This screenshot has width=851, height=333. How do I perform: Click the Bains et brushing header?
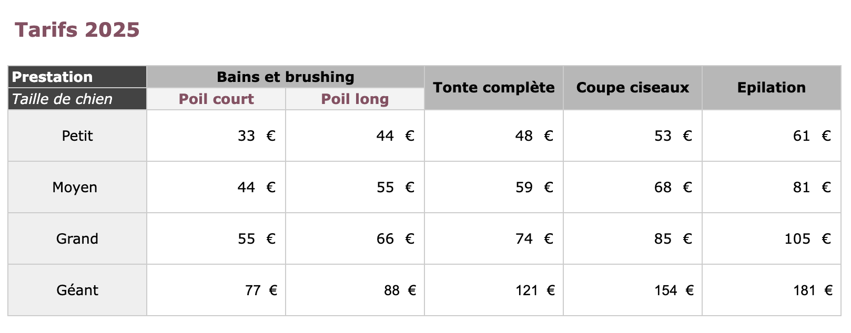click(x=286, y=77)
